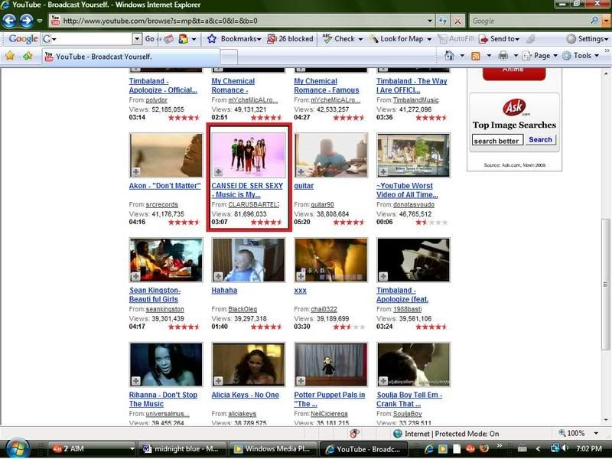Add Rihanna Don't Stop The Music to QuickList
The image size is (612, 459).
coord(136,381)
